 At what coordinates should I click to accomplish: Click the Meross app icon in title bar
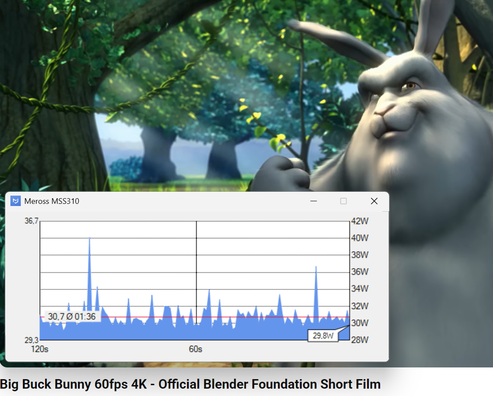16,201
